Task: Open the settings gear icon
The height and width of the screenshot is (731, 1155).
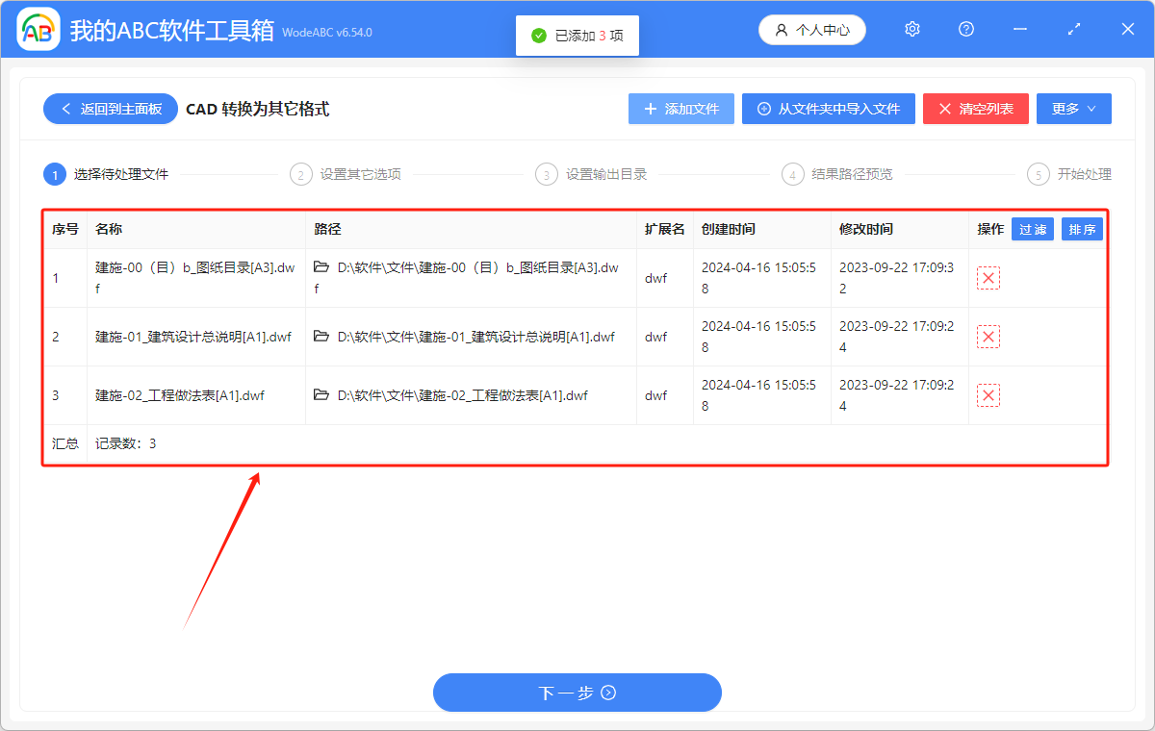Action: (x=911, y=29)
